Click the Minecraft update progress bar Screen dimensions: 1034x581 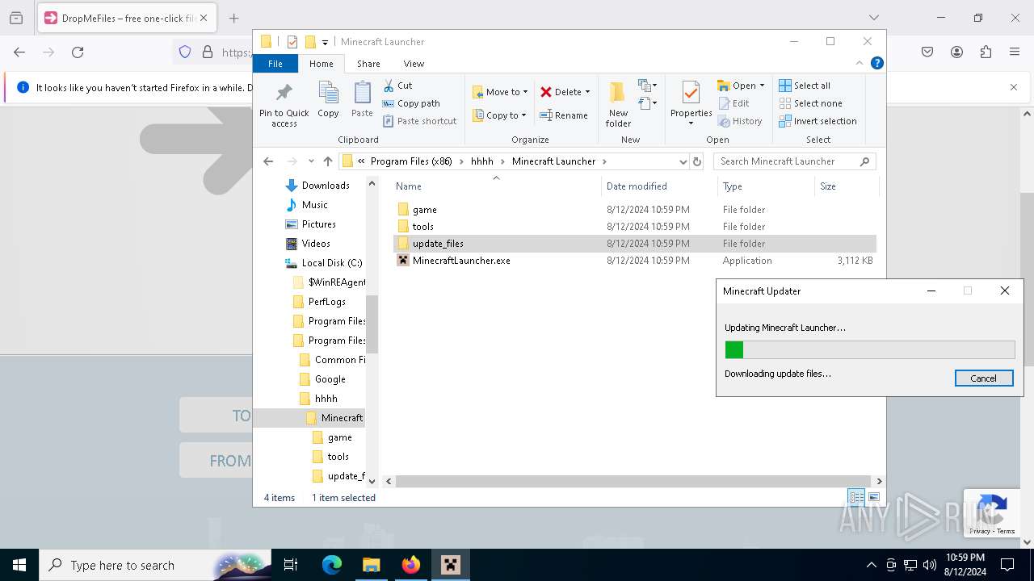870,349
